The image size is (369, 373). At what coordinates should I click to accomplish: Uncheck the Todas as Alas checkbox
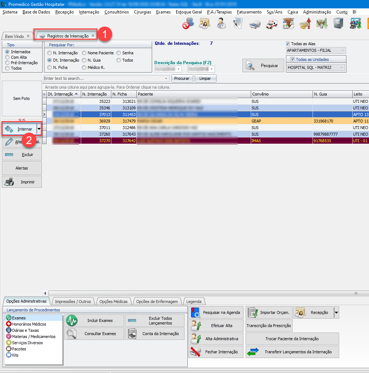[x=288, y=44]
